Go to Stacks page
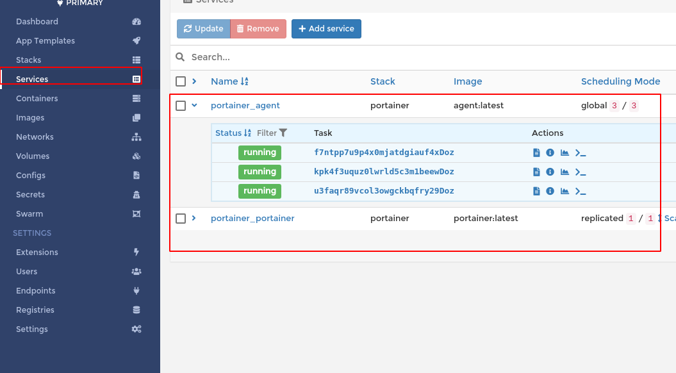Screen dimensions: 676x373 pyautogui.click(x=28, y=60)
